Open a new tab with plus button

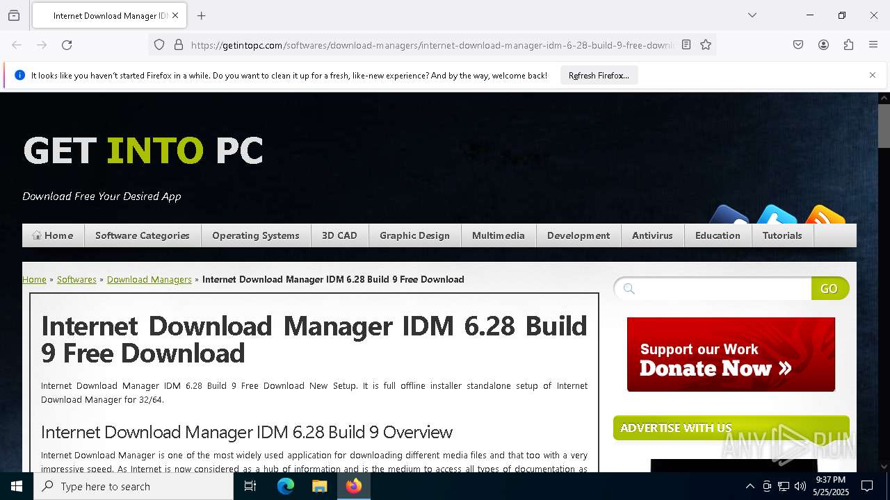(x=201, y=15)
